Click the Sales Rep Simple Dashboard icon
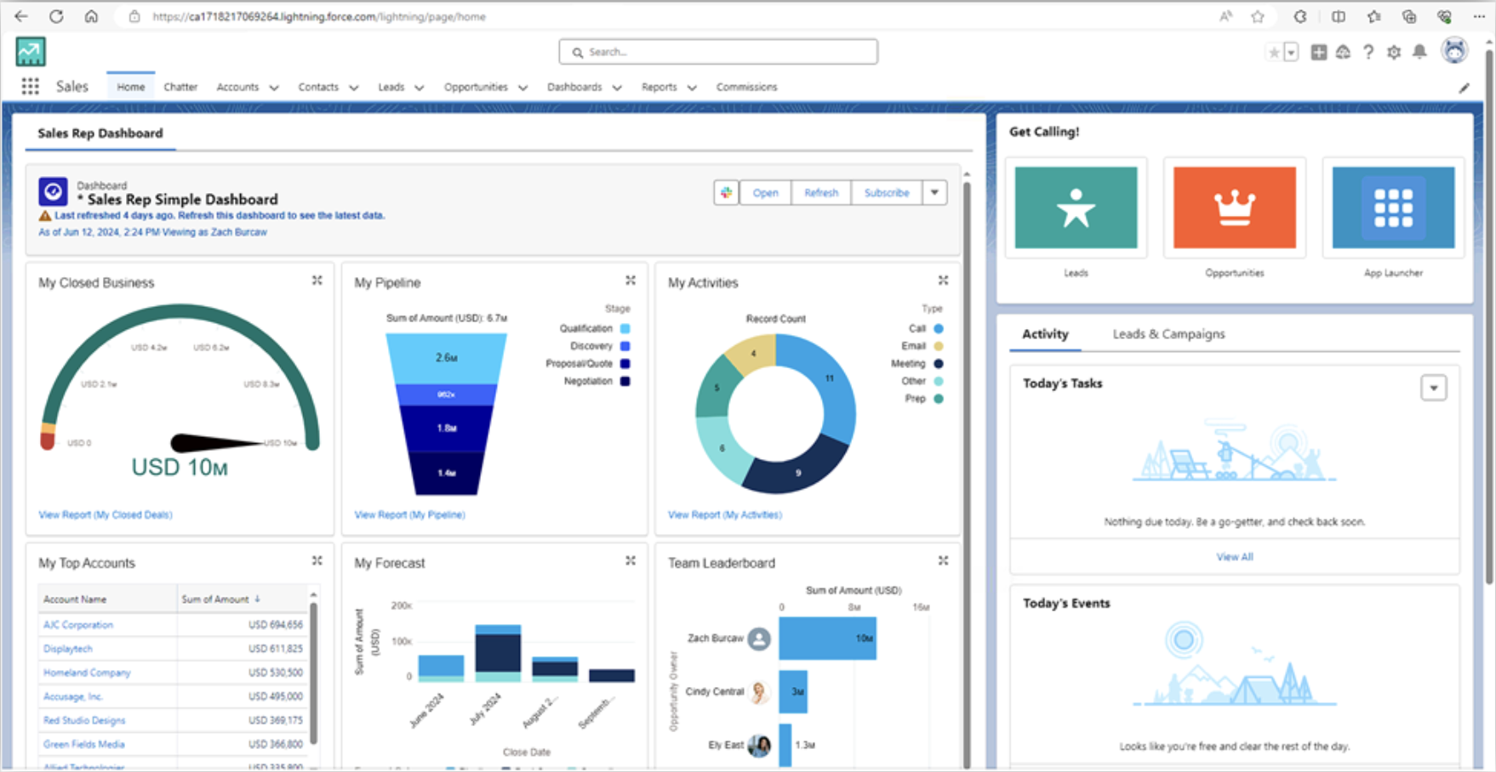 click(53, 192)
